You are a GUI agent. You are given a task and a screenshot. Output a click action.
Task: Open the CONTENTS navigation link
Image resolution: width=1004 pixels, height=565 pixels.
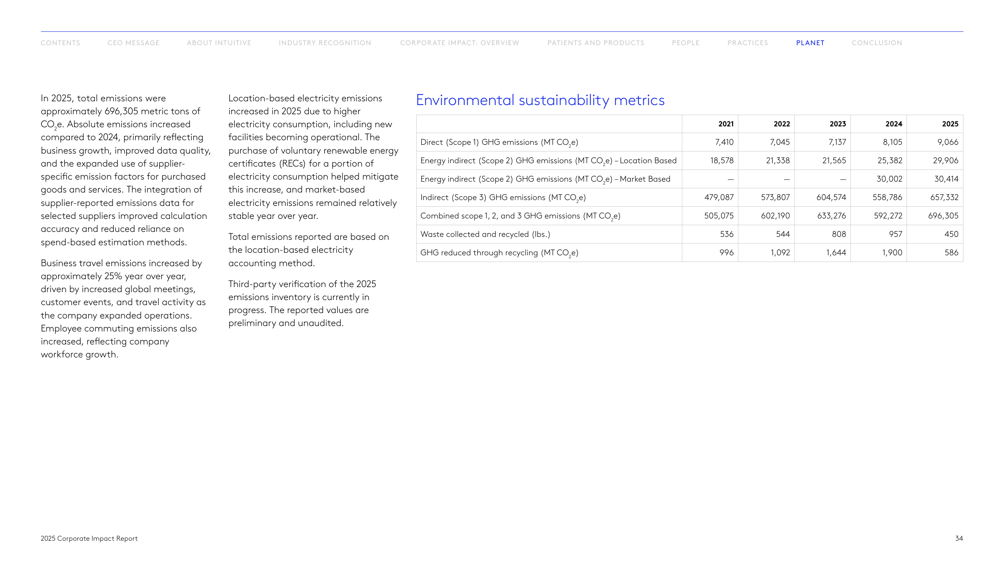click(x=60, y=43)
